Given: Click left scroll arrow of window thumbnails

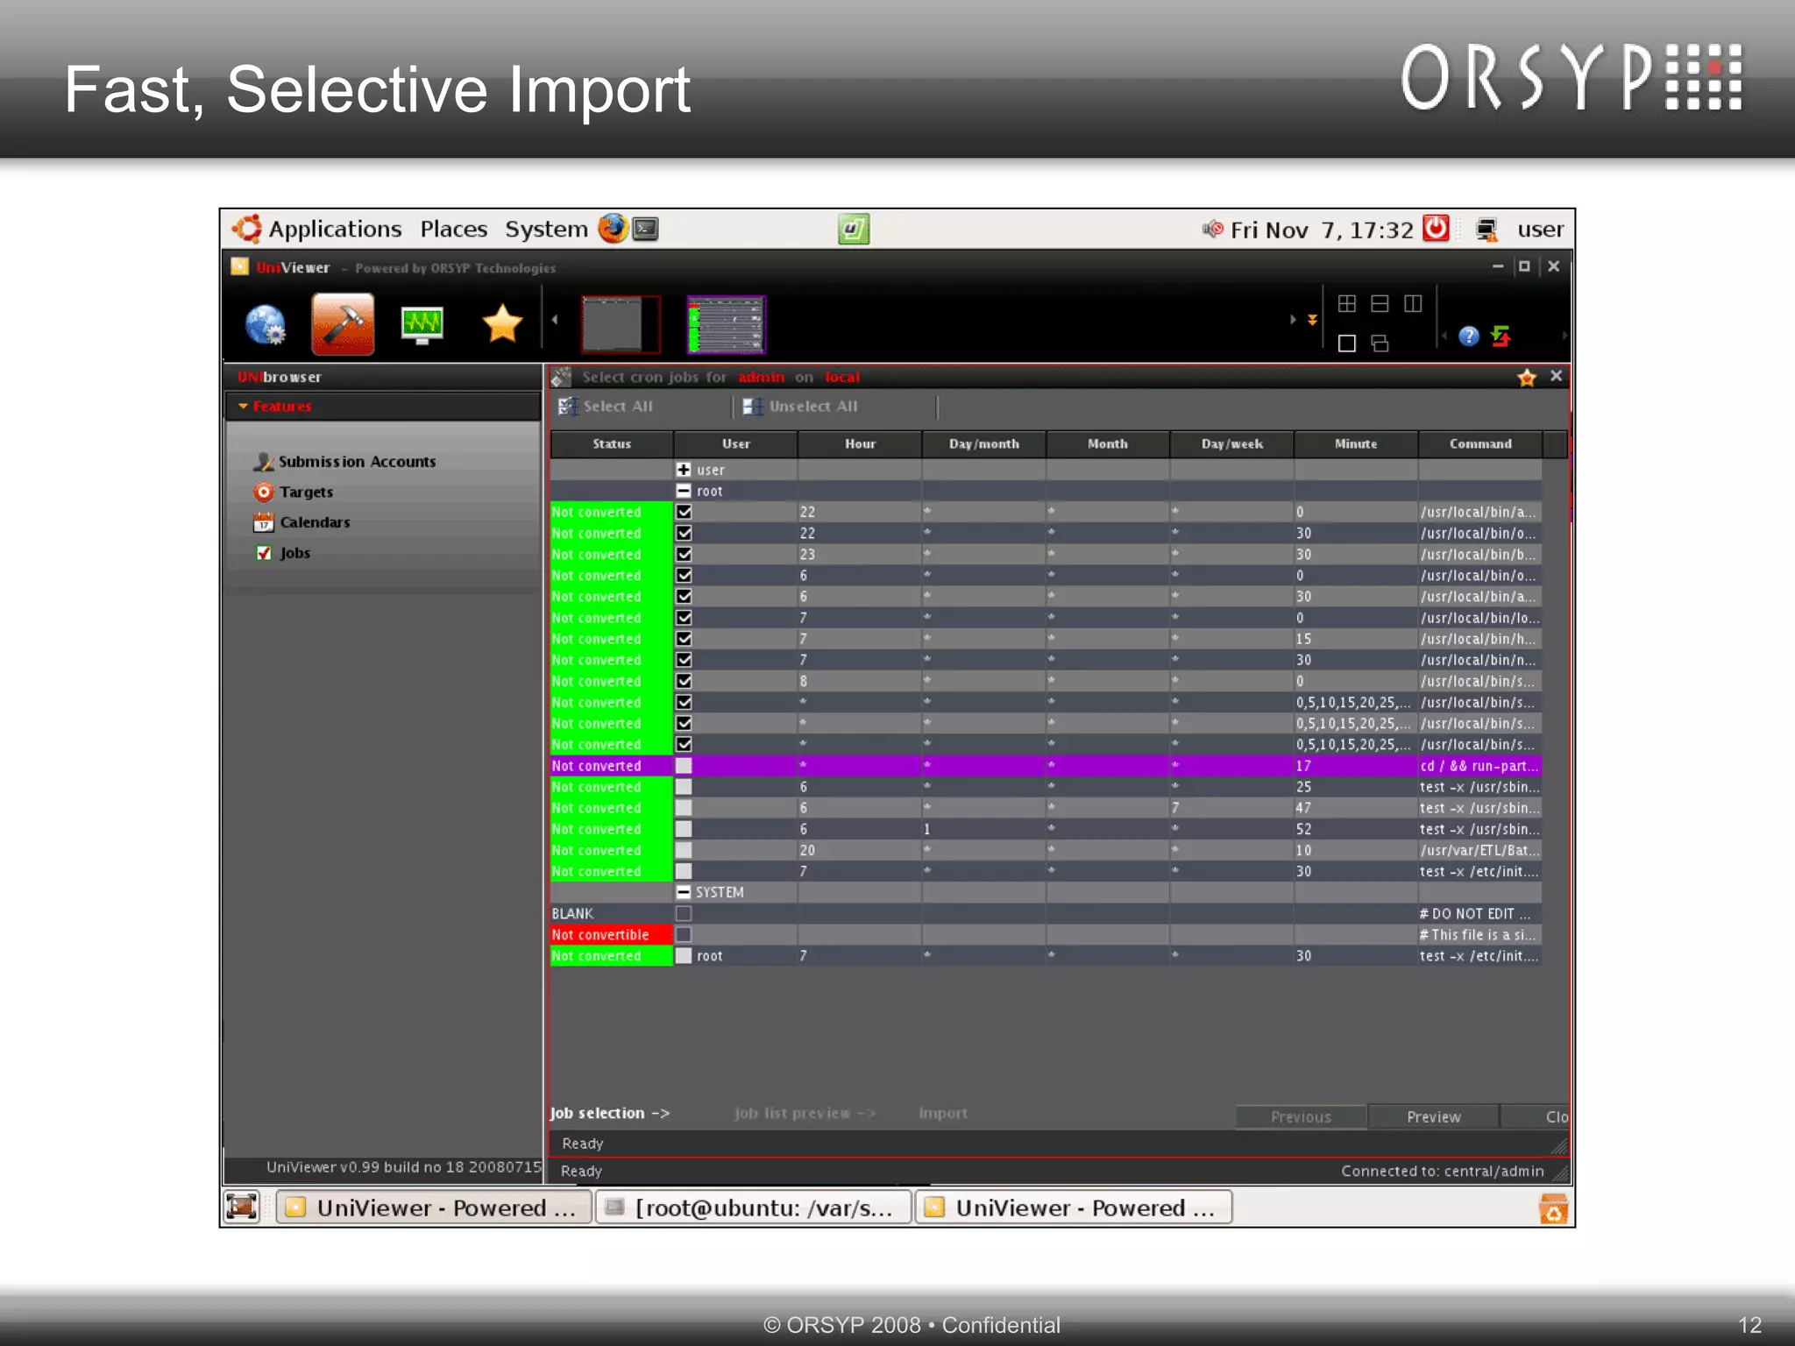Looking at the screenshot, I should [x=555, y=320].
